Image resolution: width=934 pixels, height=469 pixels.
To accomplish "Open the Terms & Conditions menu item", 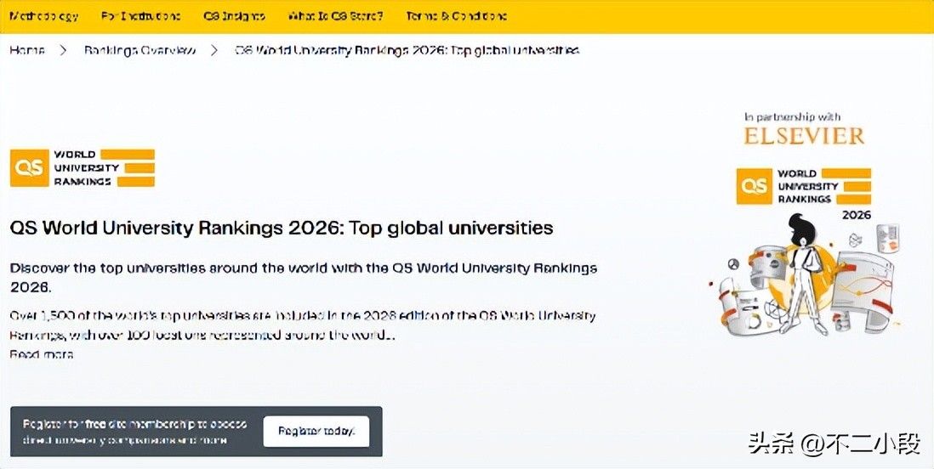I will coord(456,16).
